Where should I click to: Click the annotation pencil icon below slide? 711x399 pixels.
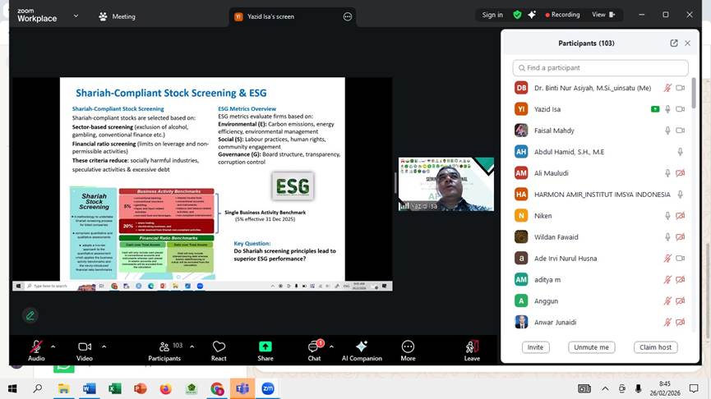(30, 315)
